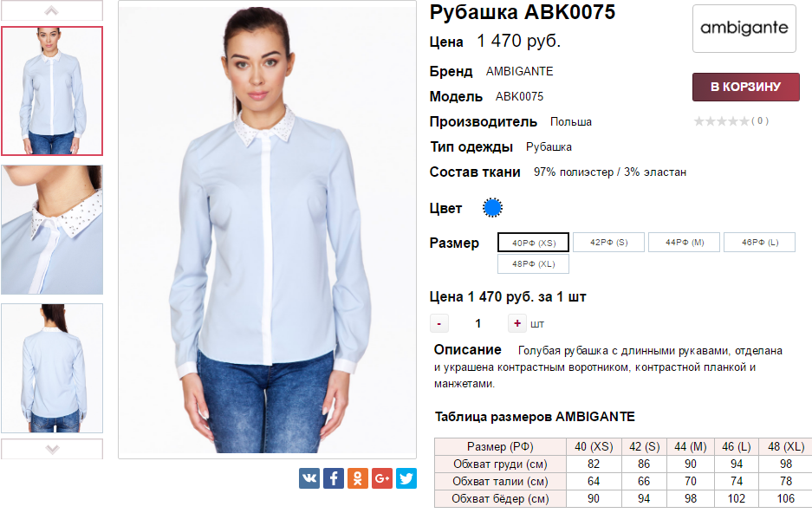Click the star rating icons
This screenshot has width=812, height=513.
click(721, 121)
